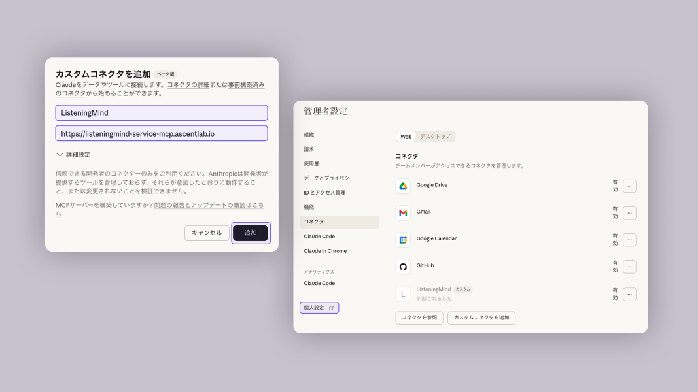Open the more options menu for Gmail
The image size is (698, 392).
coord(629,213)
